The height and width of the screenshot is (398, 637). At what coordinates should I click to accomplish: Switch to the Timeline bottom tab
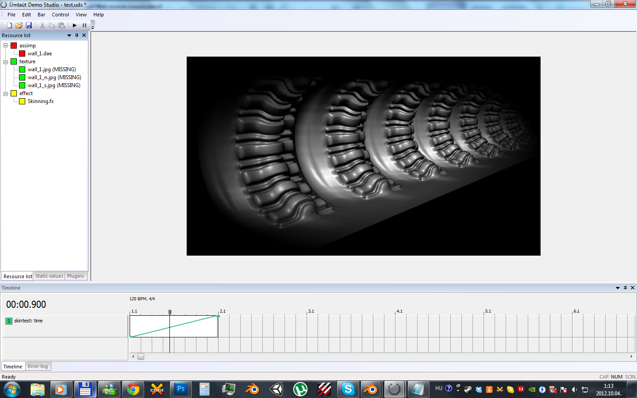click(x=13, y=366)
